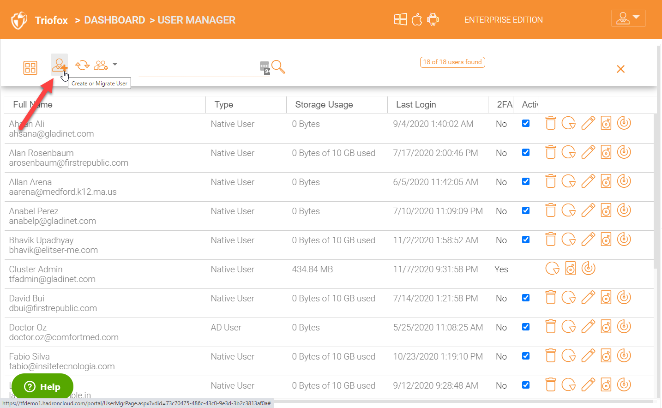
Task: Sort by Storage Usage column header
Action: (324, 105)
